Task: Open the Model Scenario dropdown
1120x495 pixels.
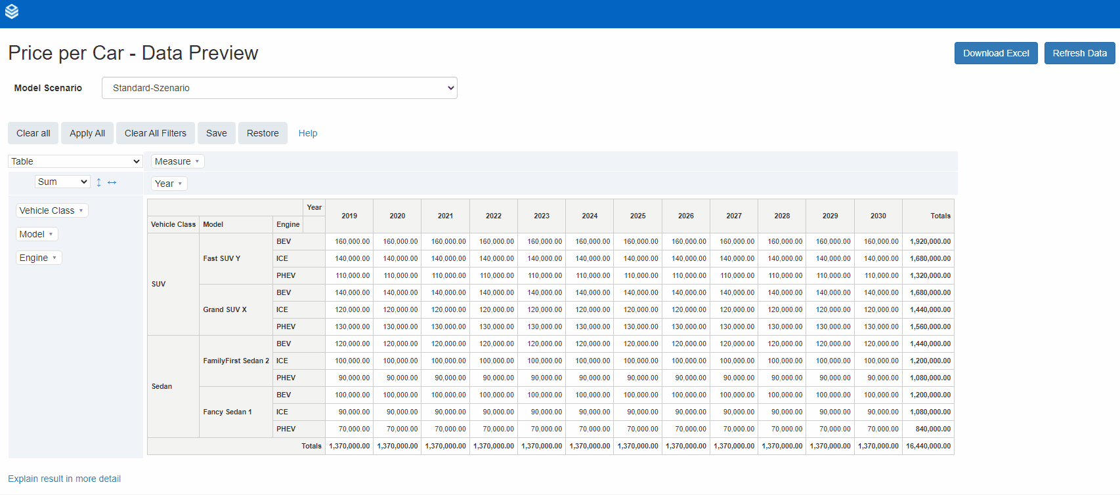Action: point(279,88)
